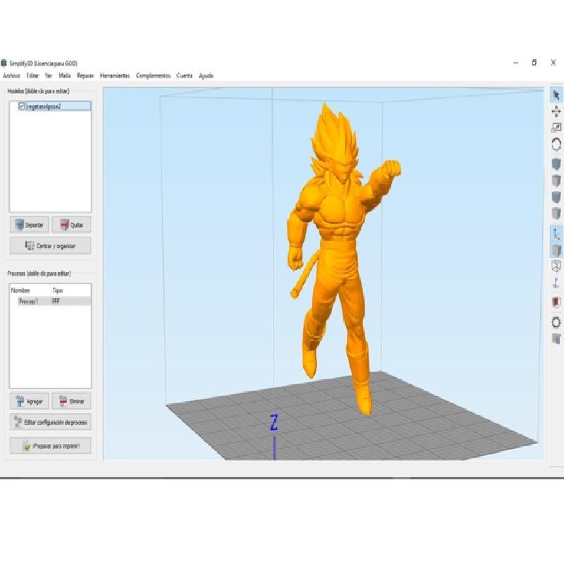Activate the translate (move) model tool
Image resolution: width=564 pixels, height=564 pixels.
(556, 111)
